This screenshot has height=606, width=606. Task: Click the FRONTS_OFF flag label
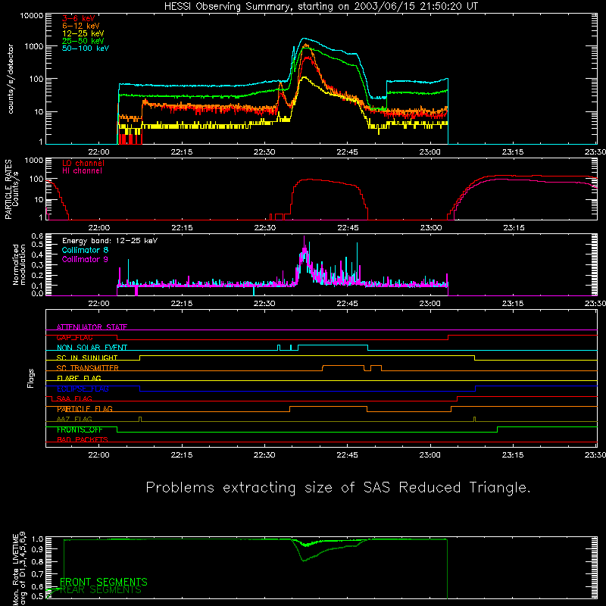(80, 430)
